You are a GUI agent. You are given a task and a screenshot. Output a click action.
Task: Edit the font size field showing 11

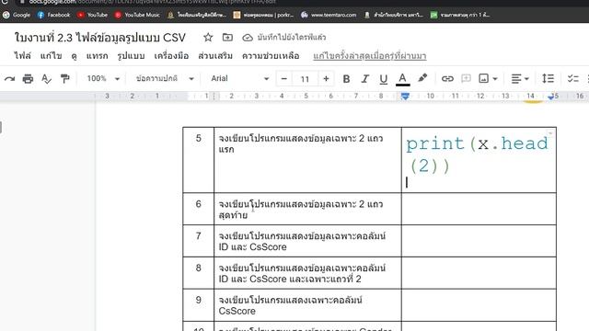point(305,79)
